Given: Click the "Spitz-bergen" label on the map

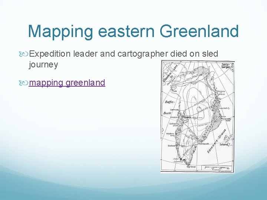Looking at the screenshot, I should pyautogui.click(x=226, y=66).
